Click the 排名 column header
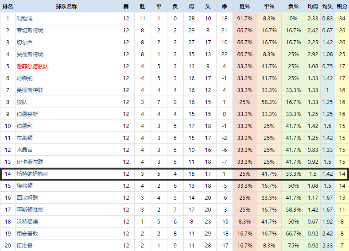This screenshot has width=349, height=251. [x=8, y=7]
